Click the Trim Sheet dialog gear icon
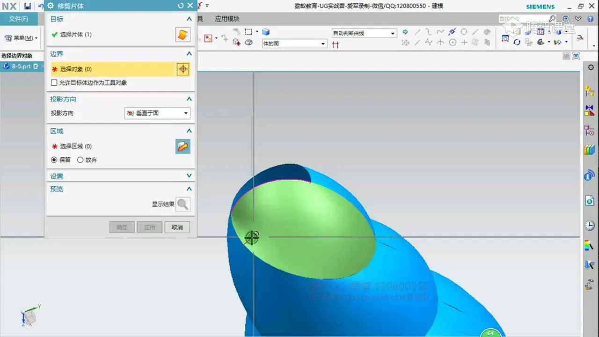The image size is (599, 337). pyautogui.click(x=51, y=6)
